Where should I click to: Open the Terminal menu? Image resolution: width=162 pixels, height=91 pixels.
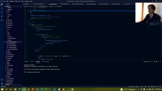coord(26,1)
